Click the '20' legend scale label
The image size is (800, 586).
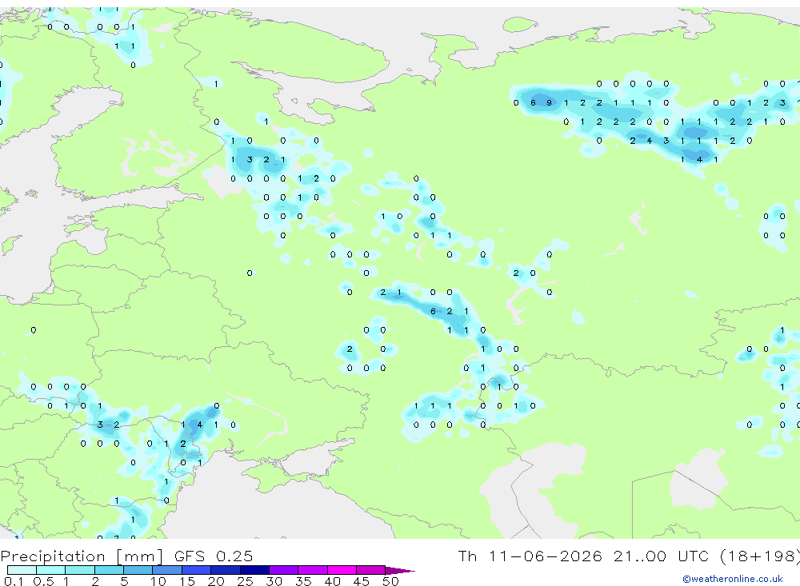click(x=216, y=581)
